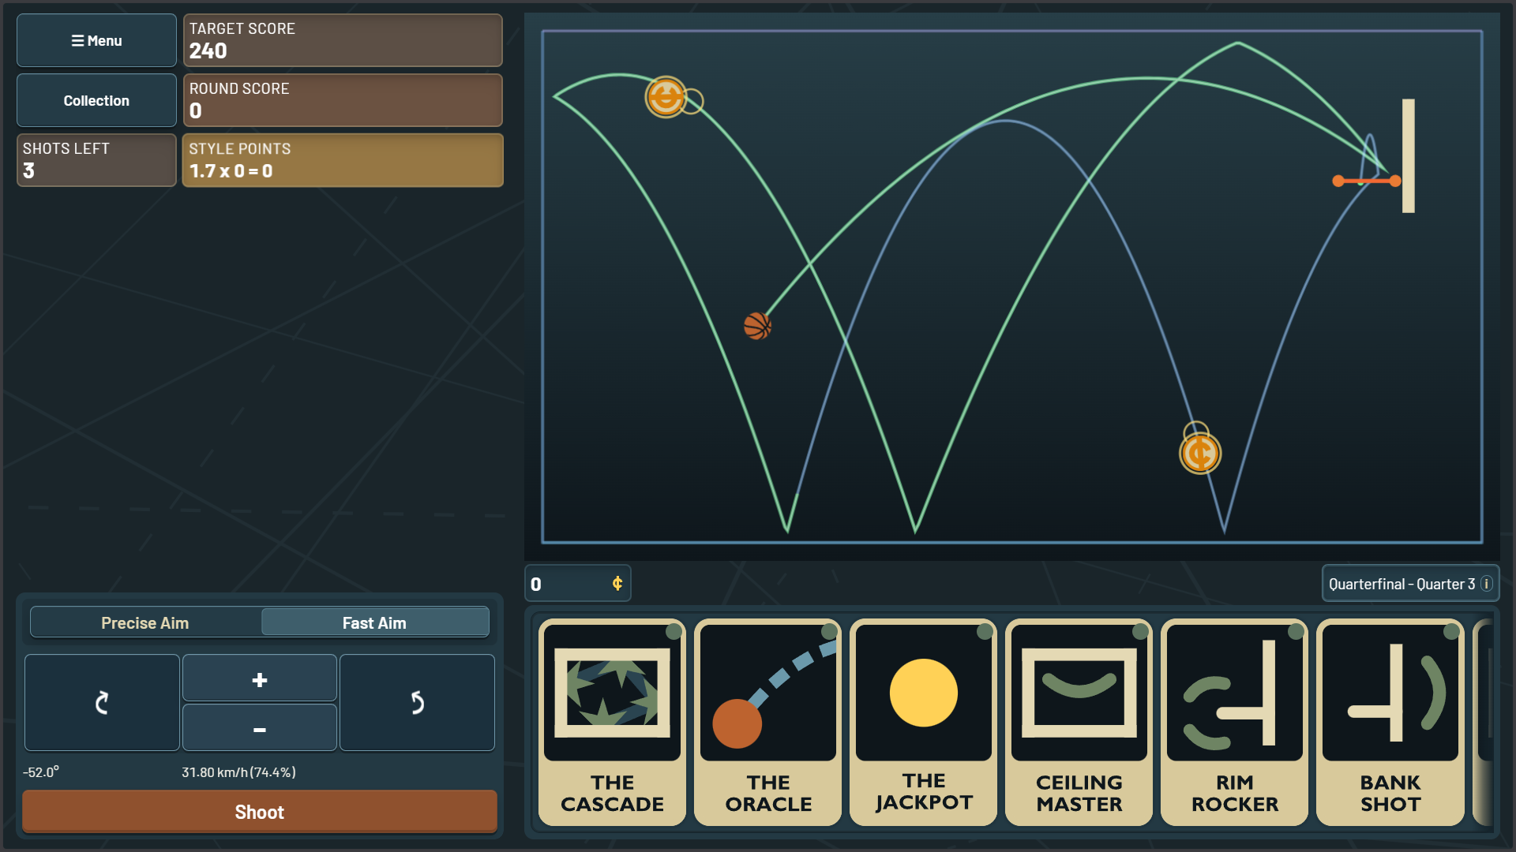The width and height of the screenshot is (1516, 852).
Task: Click the coin currency counter
Action: pos(578,584)
